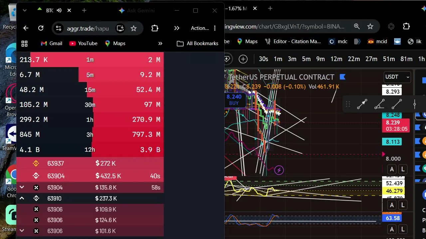This screenshot has height=239, width=426.
Task: Select the 5m volume row
Action: coord(90,75)
